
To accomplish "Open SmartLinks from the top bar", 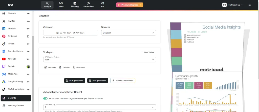I will pyautogui.click(x=89, y=5).
